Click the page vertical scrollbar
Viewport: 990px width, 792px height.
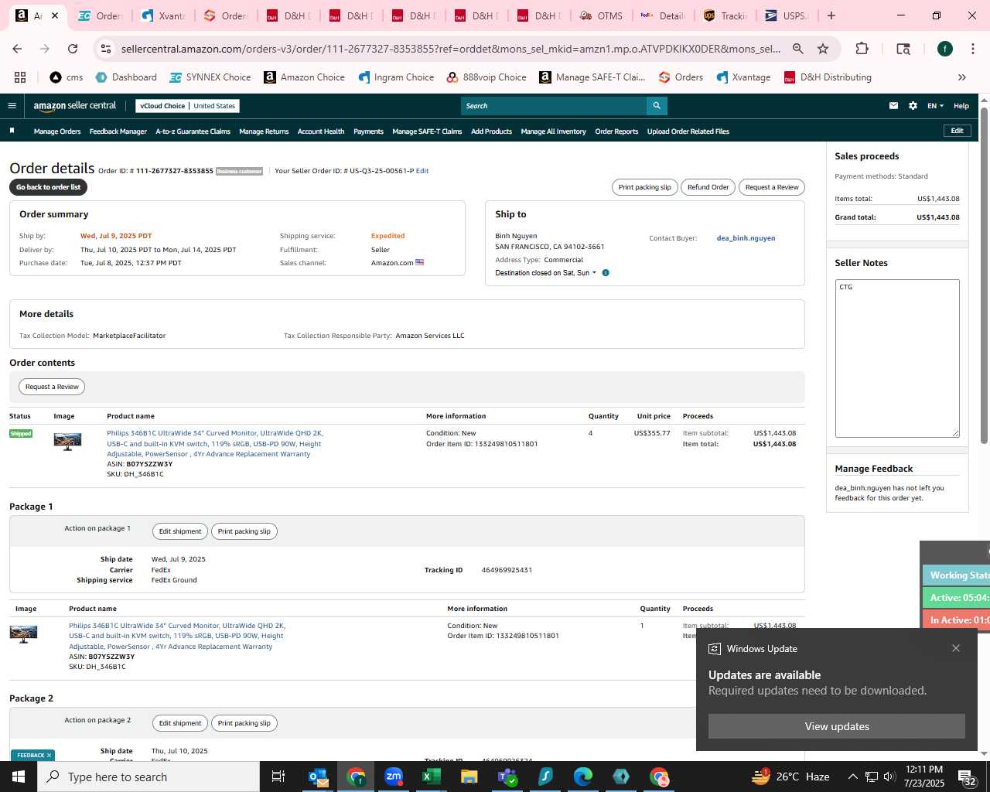984,275
